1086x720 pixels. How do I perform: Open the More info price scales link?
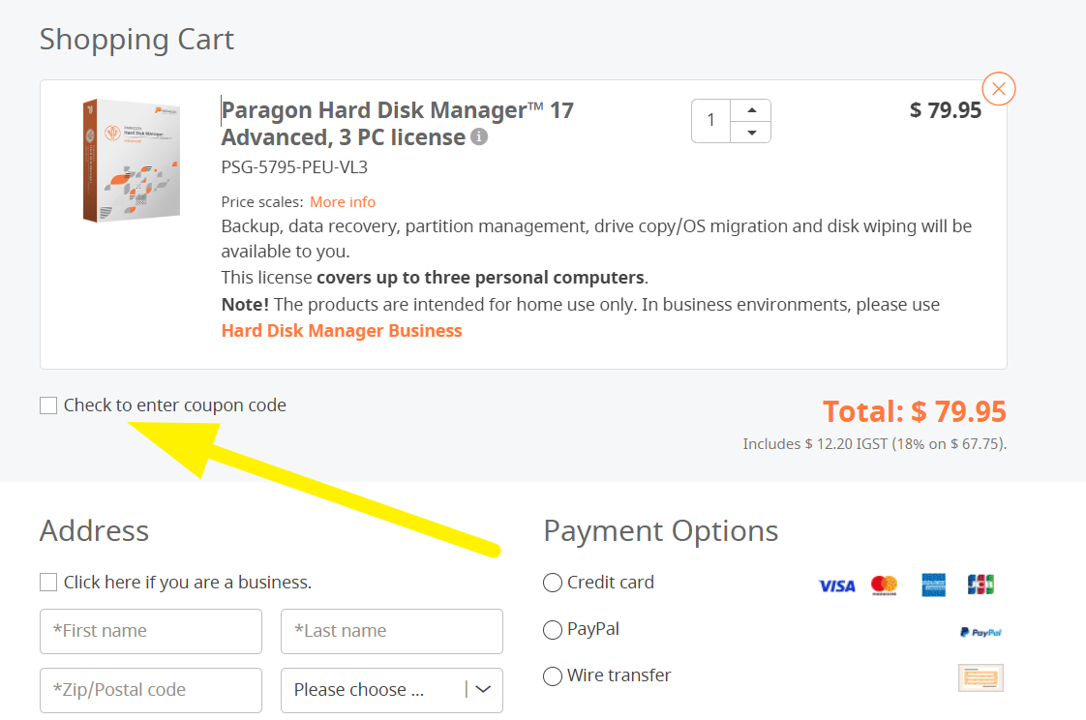(342, 202)
